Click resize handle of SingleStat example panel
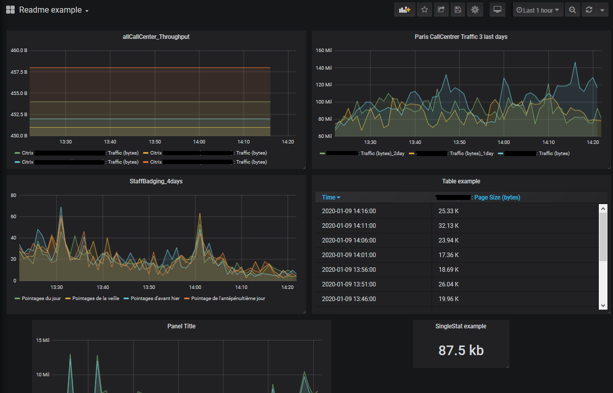 pos(507,366)
